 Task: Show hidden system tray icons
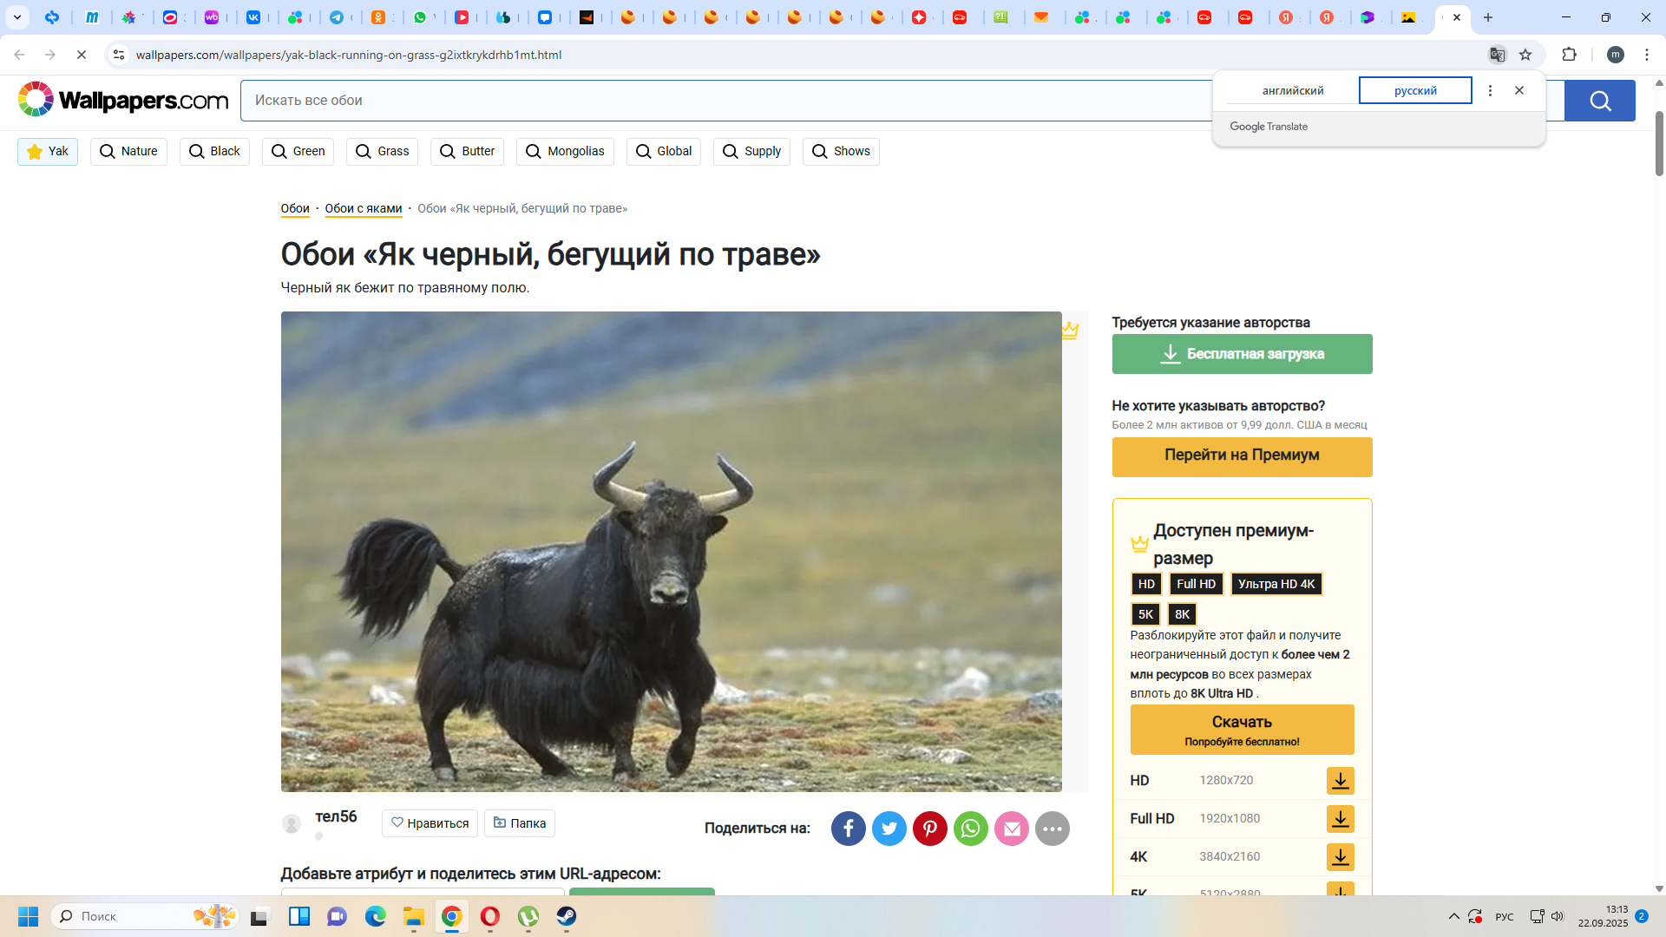pyautogui.click(x=1453, y=916)
